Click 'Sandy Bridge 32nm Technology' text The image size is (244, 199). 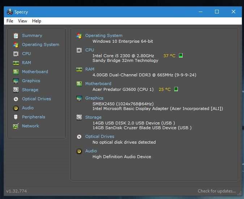125,60
